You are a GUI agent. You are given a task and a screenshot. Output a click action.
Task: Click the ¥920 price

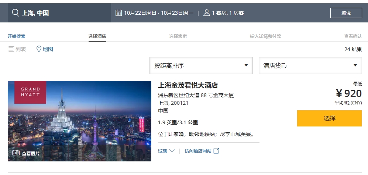pyautogui.click(x=349, y=93)
